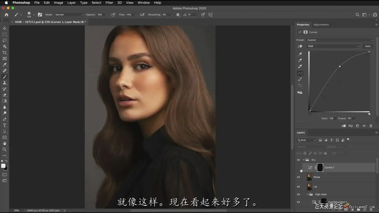This screenshot has width=379, height=213.
Task: Select the Lasso tool
Action: 5,41
